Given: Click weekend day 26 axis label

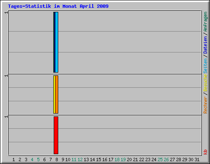Looking at the screenshot, I should (166, 159).
